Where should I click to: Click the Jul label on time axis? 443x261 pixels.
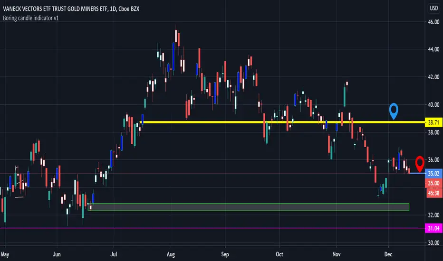point(114,254)
